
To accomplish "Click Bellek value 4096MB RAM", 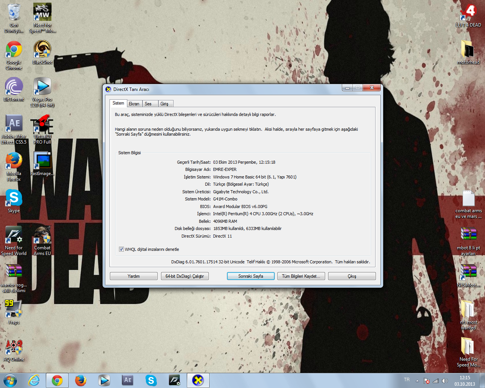I will (x=225, y=221).
